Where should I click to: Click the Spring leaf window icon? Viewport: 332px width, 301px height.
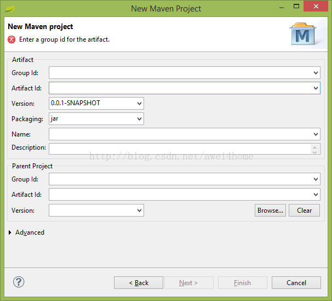10,9
